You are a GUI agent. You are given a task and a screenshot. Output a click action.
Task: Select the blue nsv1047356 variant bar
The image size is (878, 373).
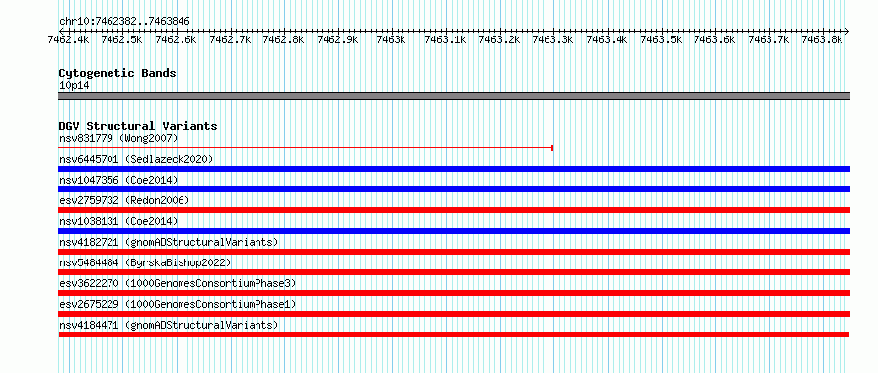[454, 189]
